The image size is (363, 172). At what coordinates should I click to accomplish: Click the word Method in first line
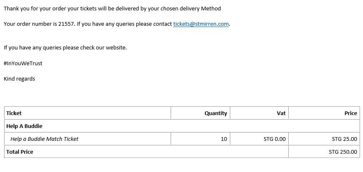[x=211, y=9]
